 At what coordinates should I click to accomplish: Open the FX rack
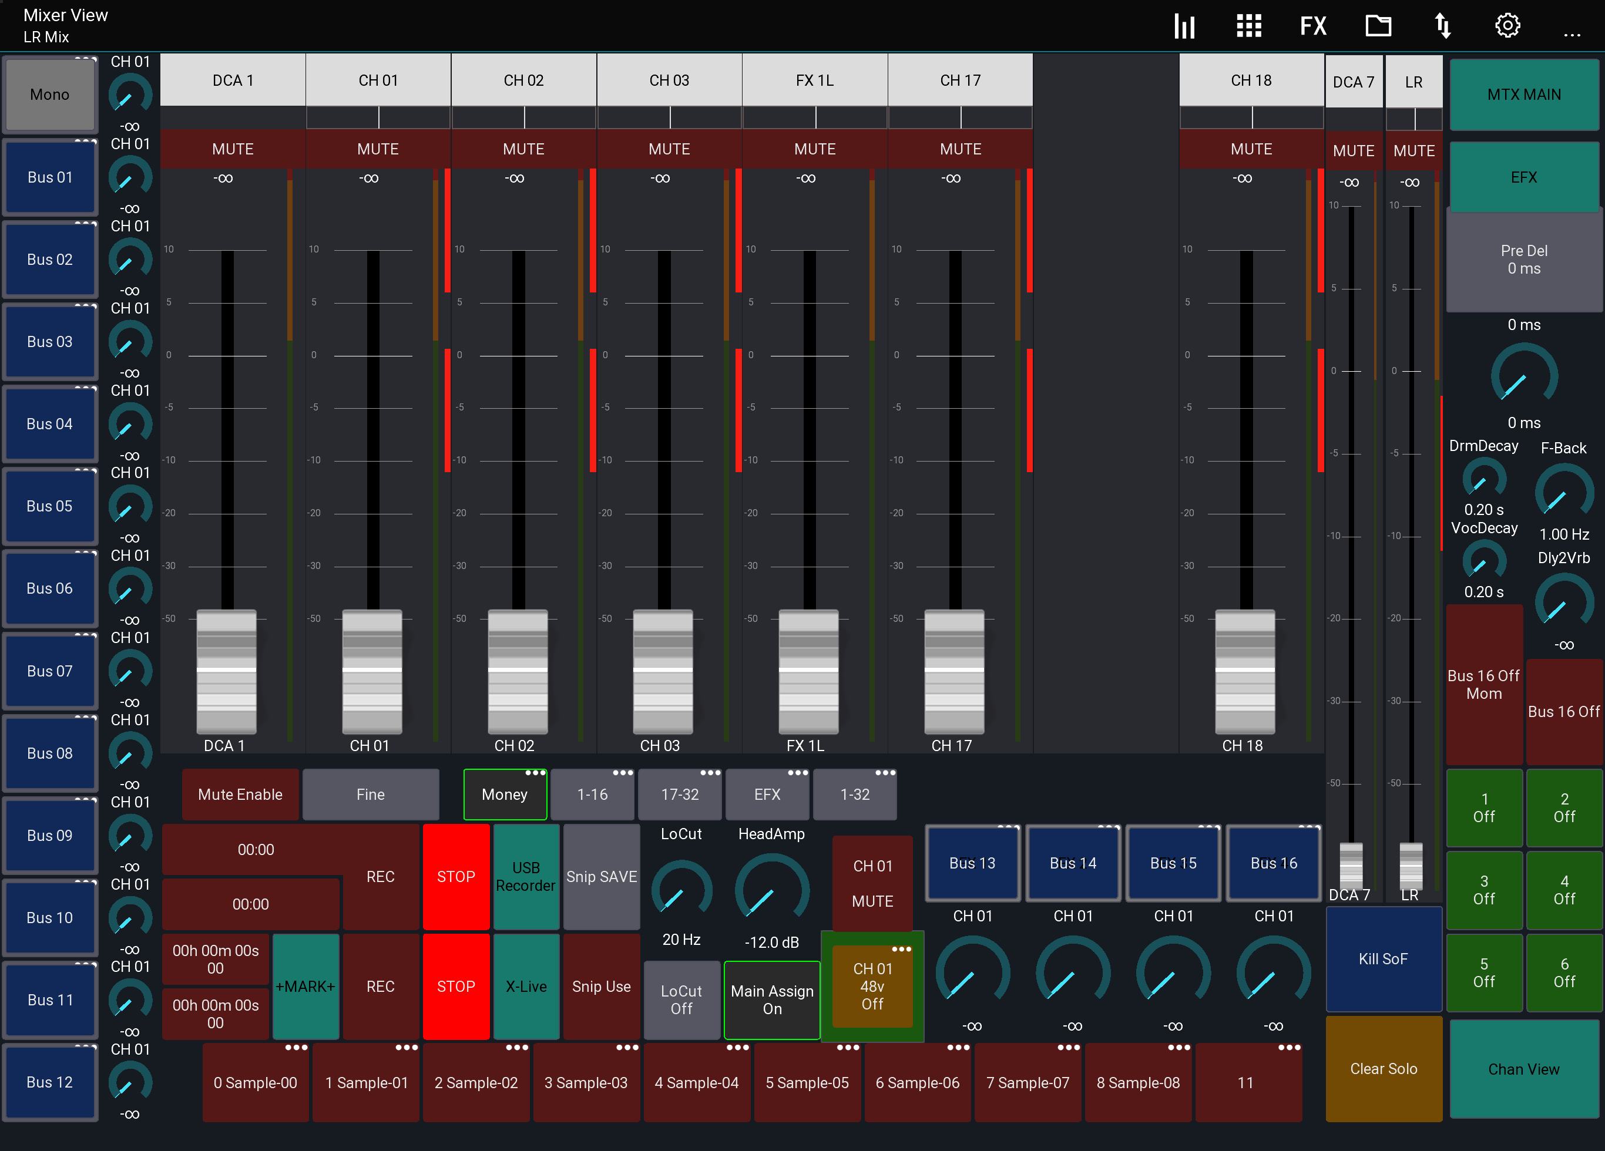[1313, 25]
